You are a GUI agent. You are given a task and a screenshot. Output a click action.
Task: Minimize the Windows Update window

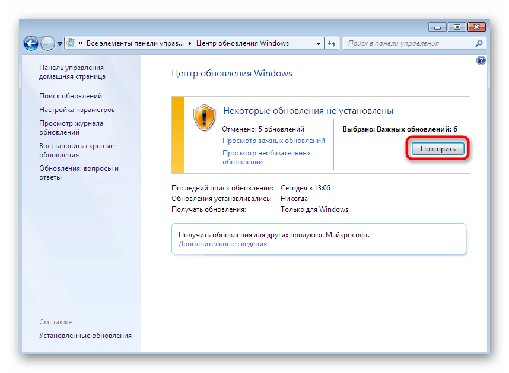[x=437, y=27]
